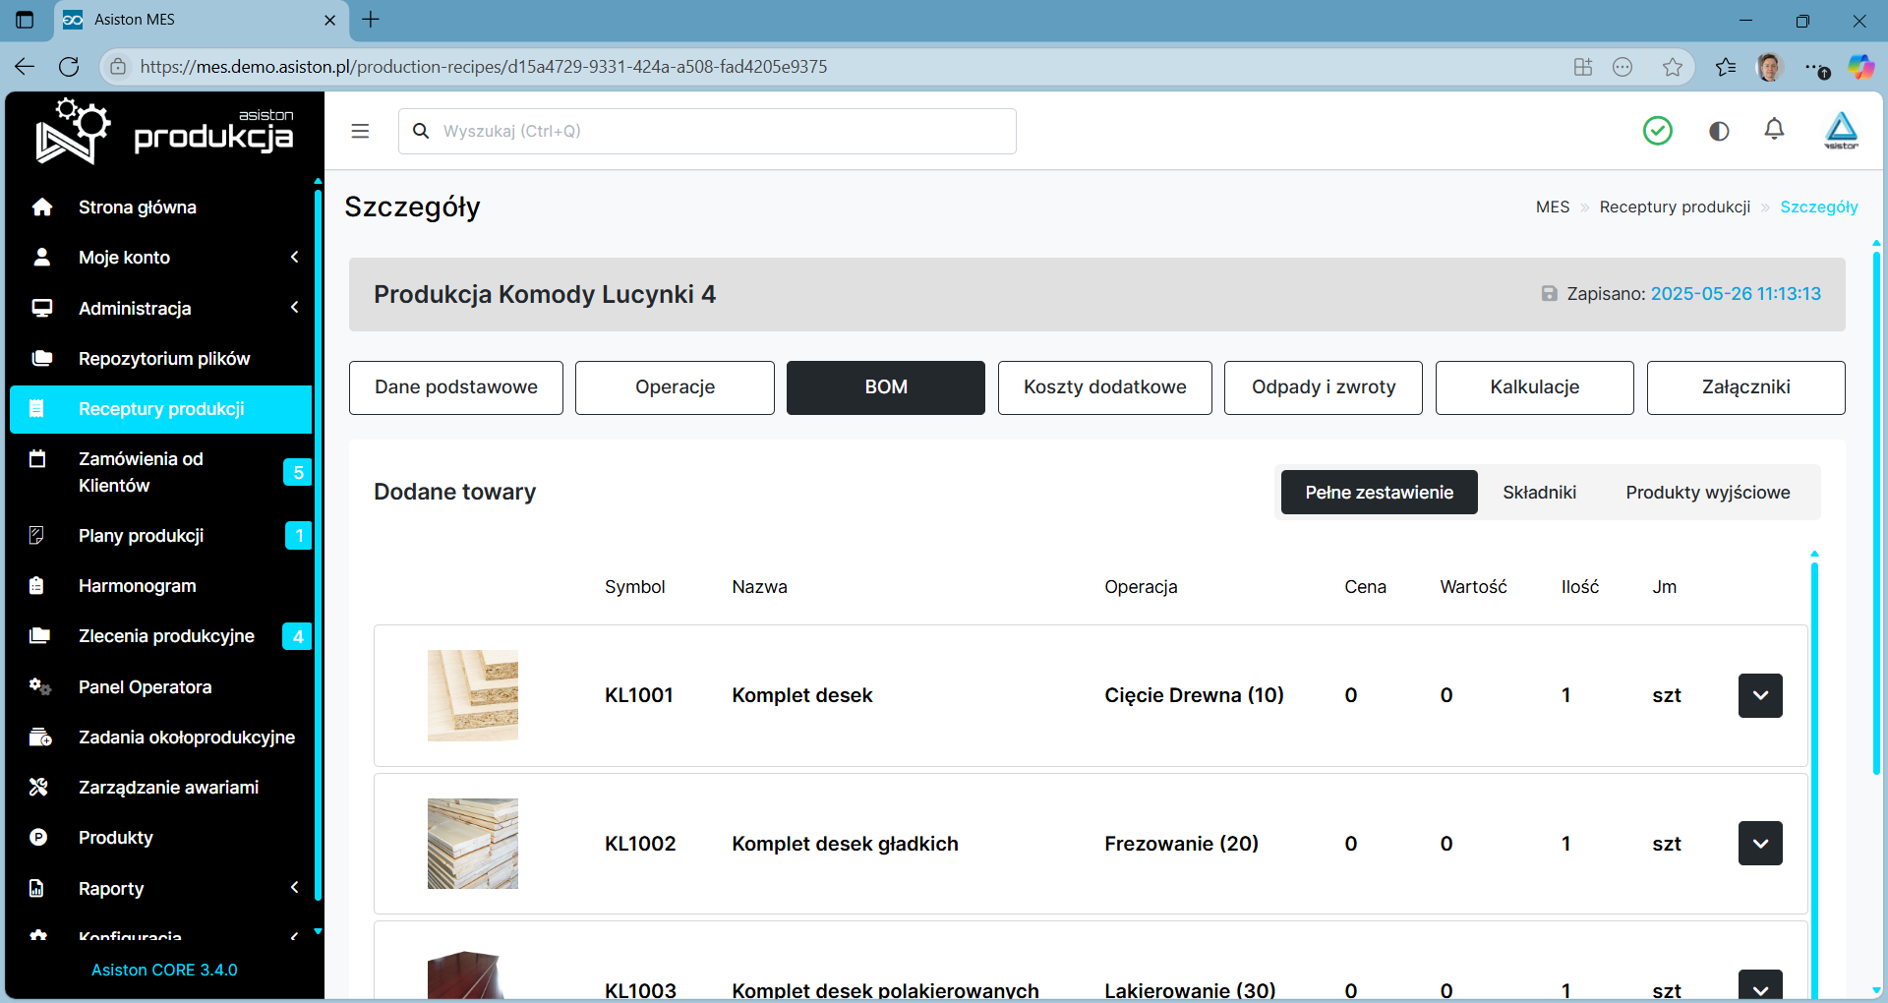This screenshot has height=1003, width=1888.
Task: Expand the KL1001 Komplet desek row
Action: pyautogui.click(x=1760, y=695)
